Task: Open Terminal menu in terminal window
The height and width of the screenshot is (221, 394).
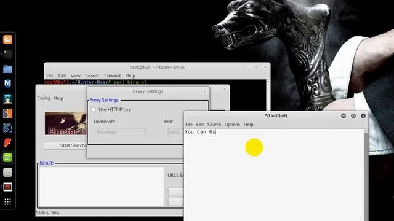Action: coord(112,76)
